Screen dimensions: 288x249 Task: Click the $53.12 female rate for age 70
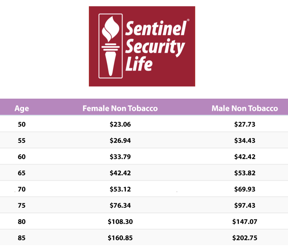120,189
